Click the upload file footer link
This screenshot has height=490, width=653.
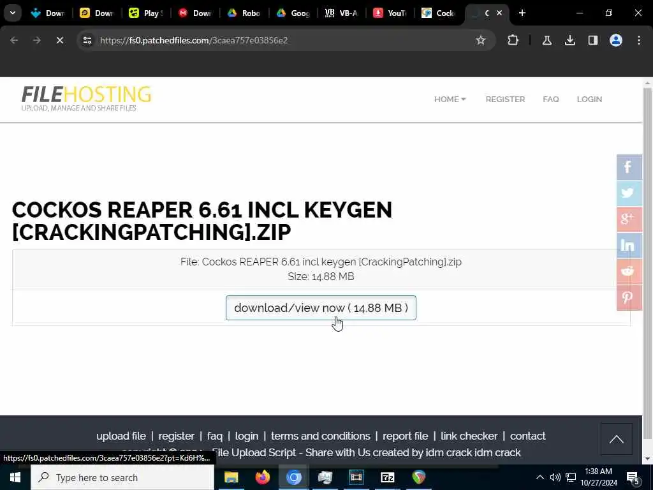[121, 436]
